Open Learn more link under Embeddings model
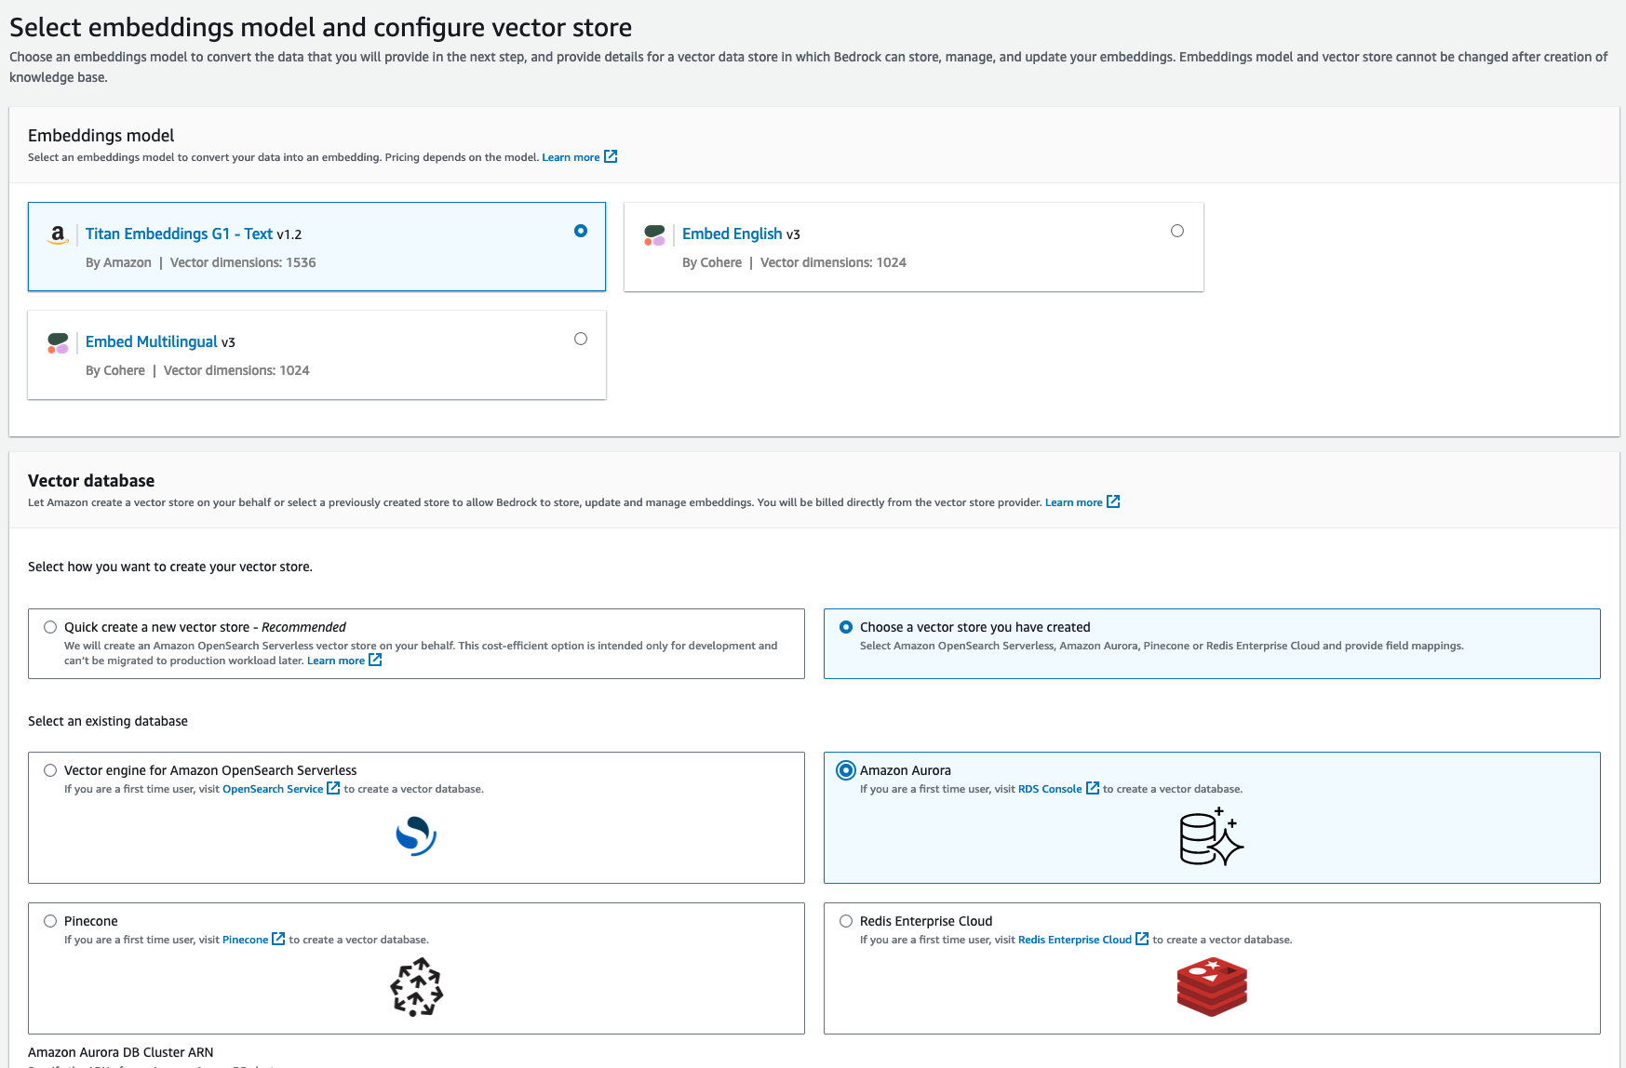The width and height of the screenshot is (1626, 1068). point(571,157)
